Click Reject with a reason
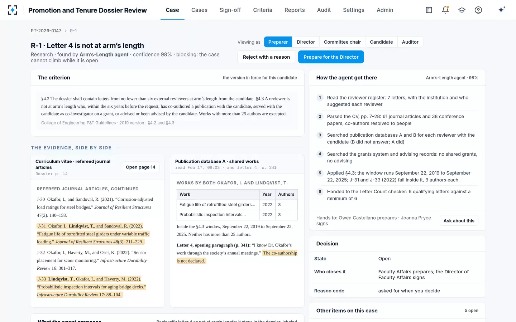Image resolution: width=516 pixels, height=322 pixels. pyautogui.click(x=266, y=57)
